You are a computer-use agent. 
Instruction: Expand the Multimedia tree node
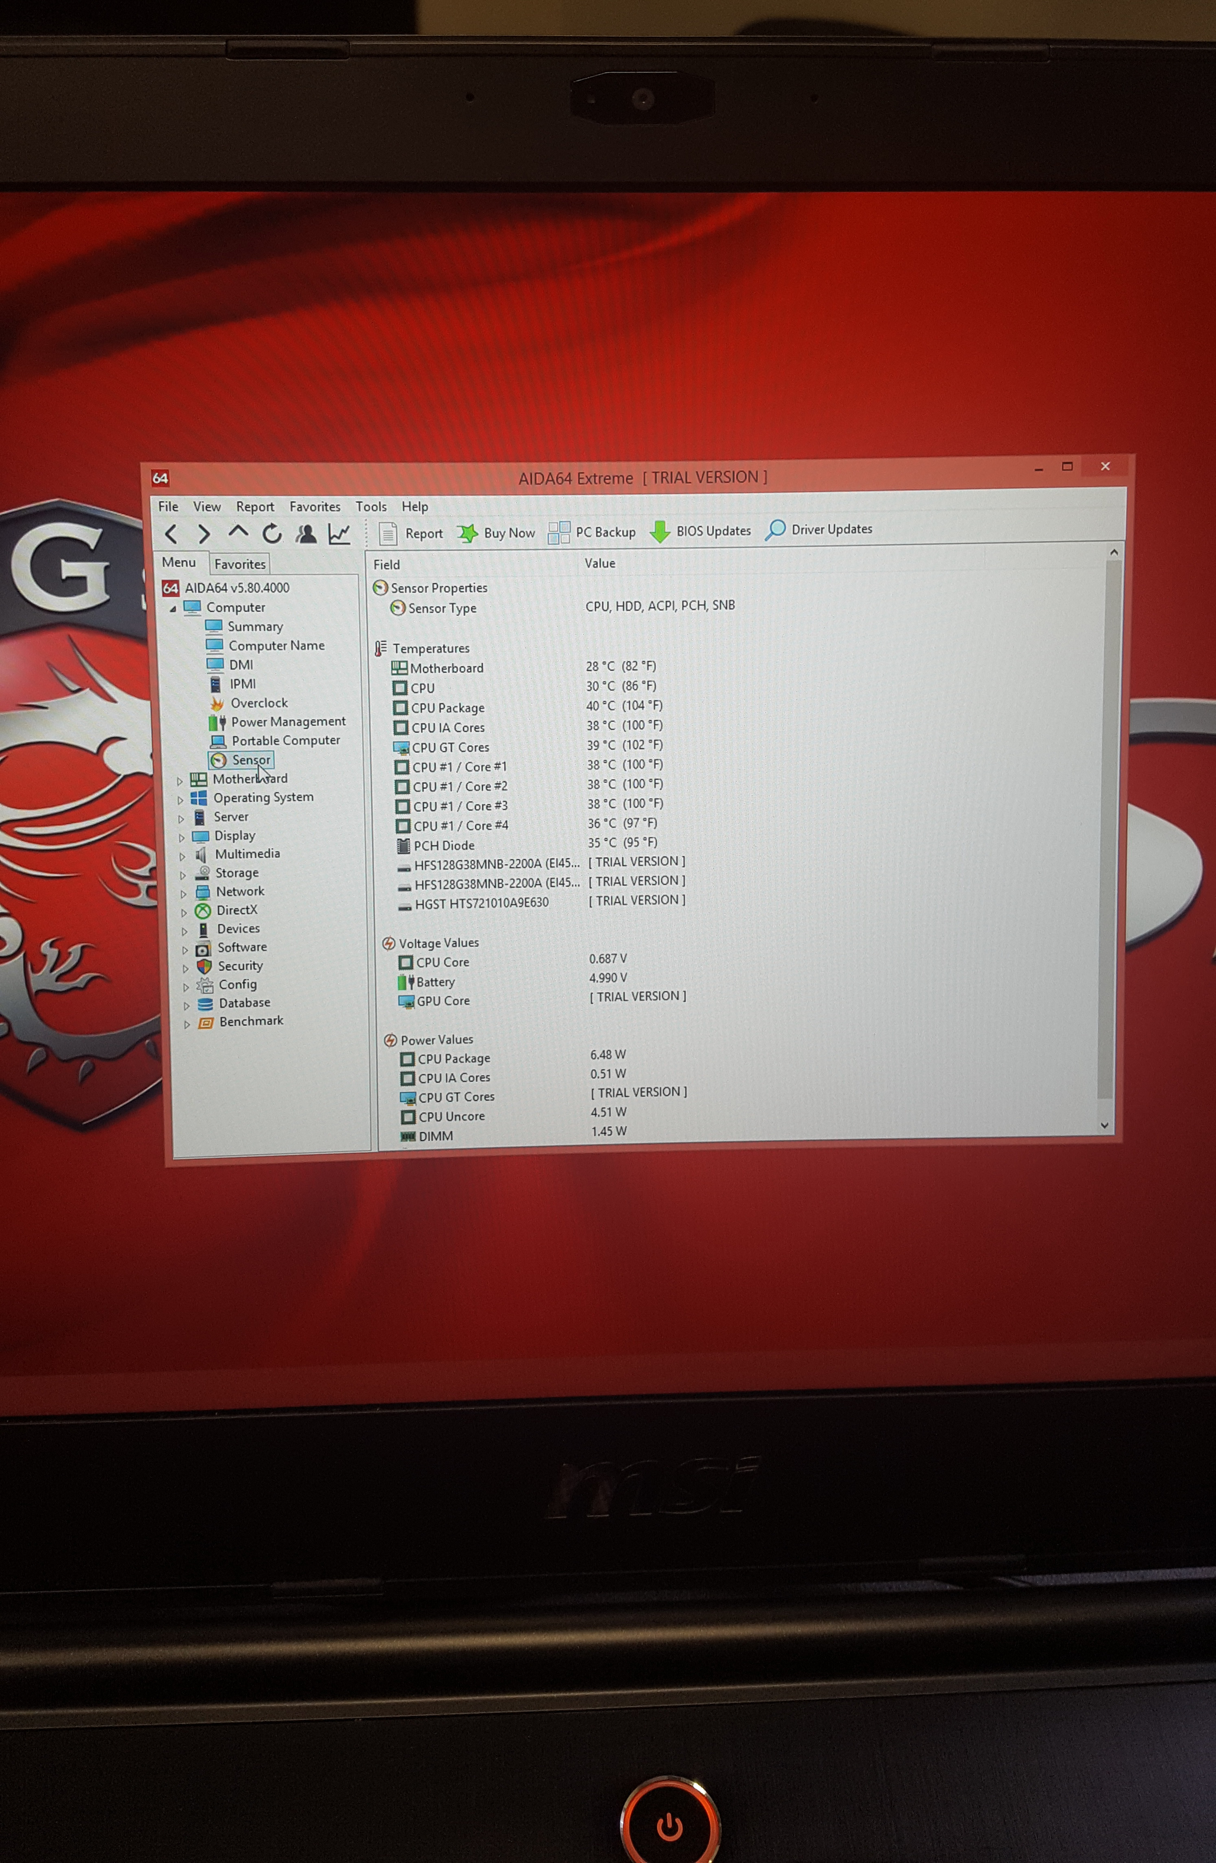(182, 856)
